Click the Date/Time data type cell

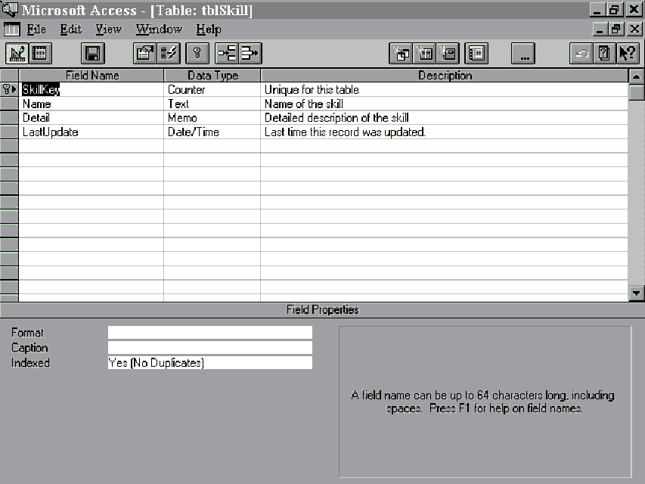click(x=212, y=132)
